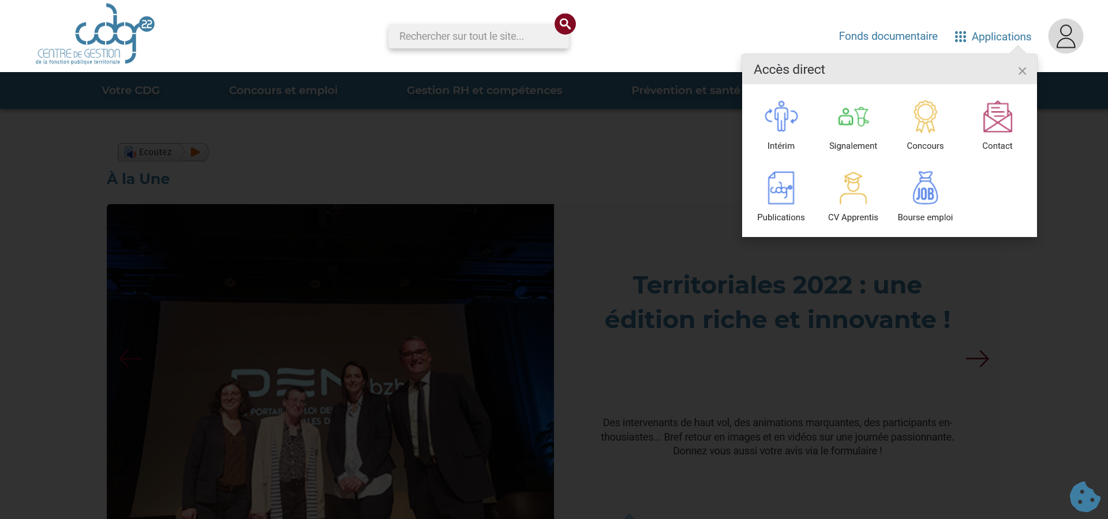
Task: Click the Territoriales 2022 headline
Action: click(x=777, y=302)
